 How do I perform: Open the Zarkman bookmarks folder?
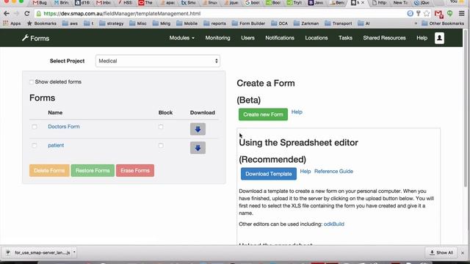[x=306, y=23]
